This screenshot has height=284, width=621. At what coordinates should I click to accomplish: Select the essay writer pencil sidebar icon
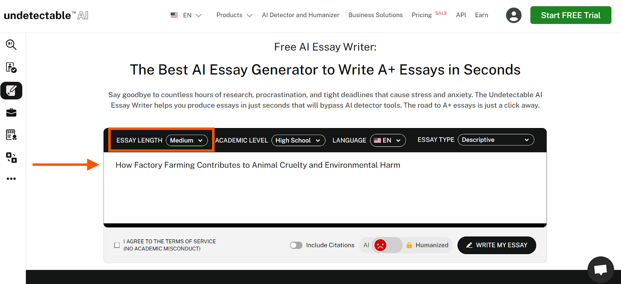tap(11, 91)
